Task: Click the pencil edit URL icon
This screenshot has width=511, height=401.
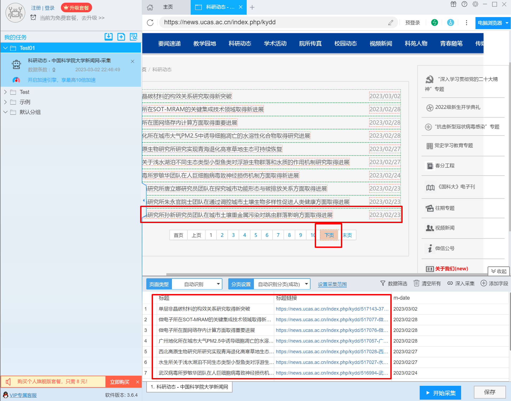Action: 391,22
